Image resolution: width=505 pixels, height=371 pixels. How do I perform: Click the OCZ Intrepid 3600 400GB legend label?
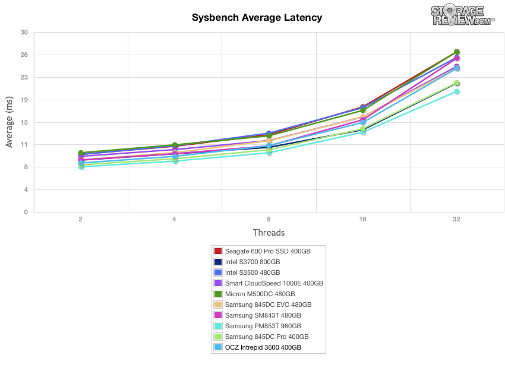tap(263, 347)
